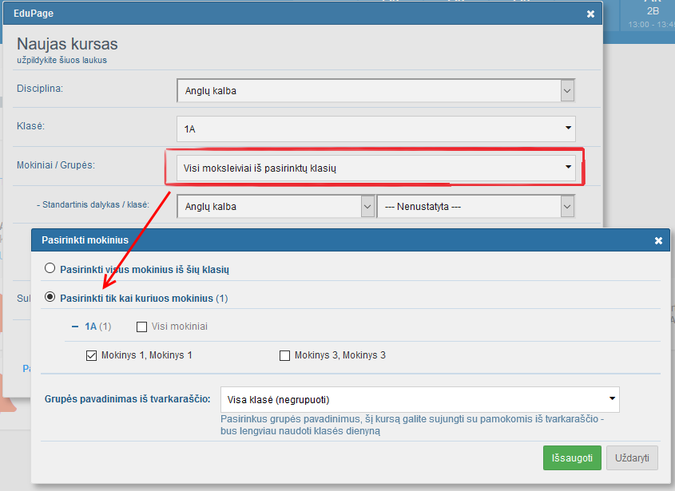Click '- Standartinis dalykas / klasė:' label
The width and height of the screenshot is (675, 491).
point(93,204)
